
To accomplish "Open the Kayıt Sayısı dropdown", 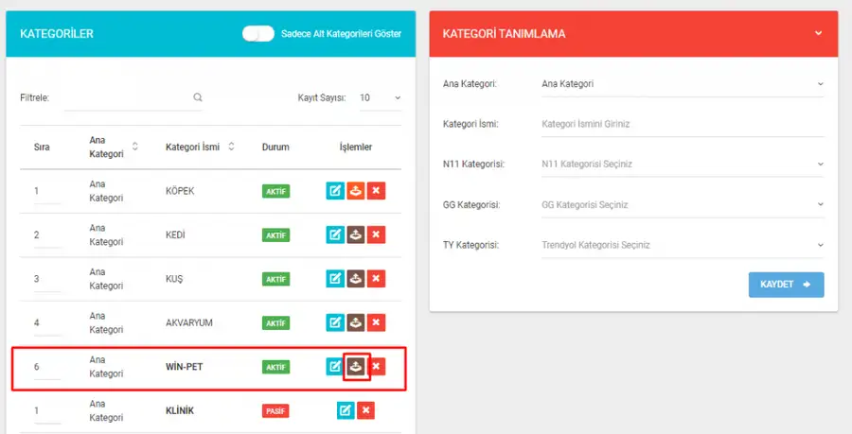I will 381,98.
